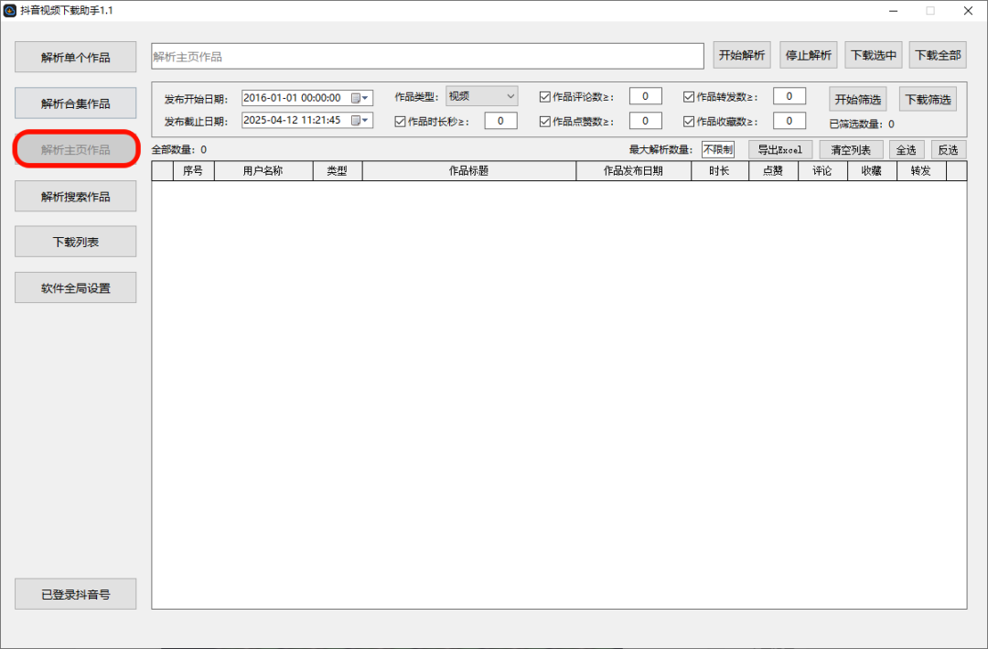Minimize the 抖音视频下载助手 window
Screen dimensions: 988x649
(x=894, y=11)
